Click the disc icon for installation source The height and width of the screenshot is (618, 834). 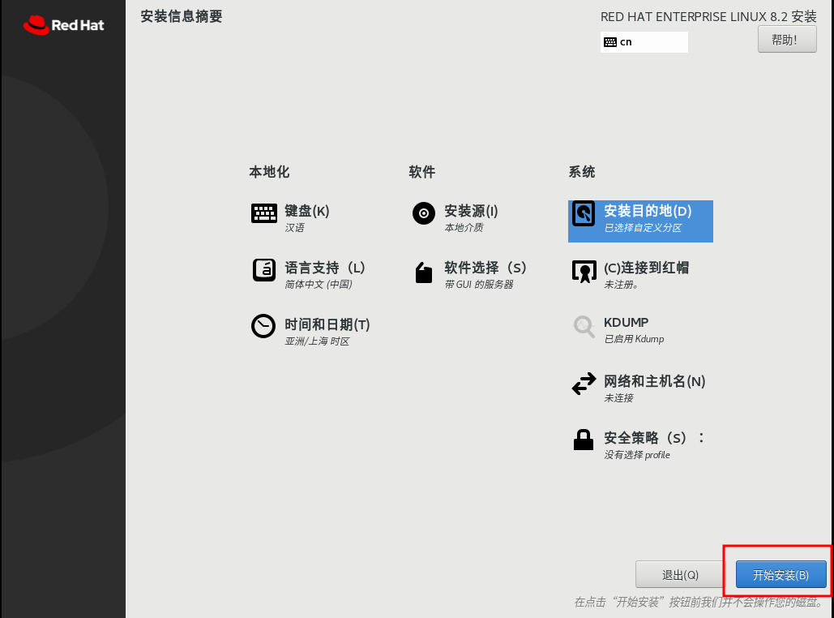tap(423, 213)
